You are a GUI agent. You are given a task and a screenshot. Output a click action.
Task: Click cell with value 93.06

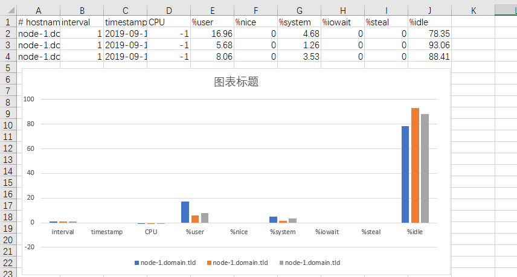429,45
